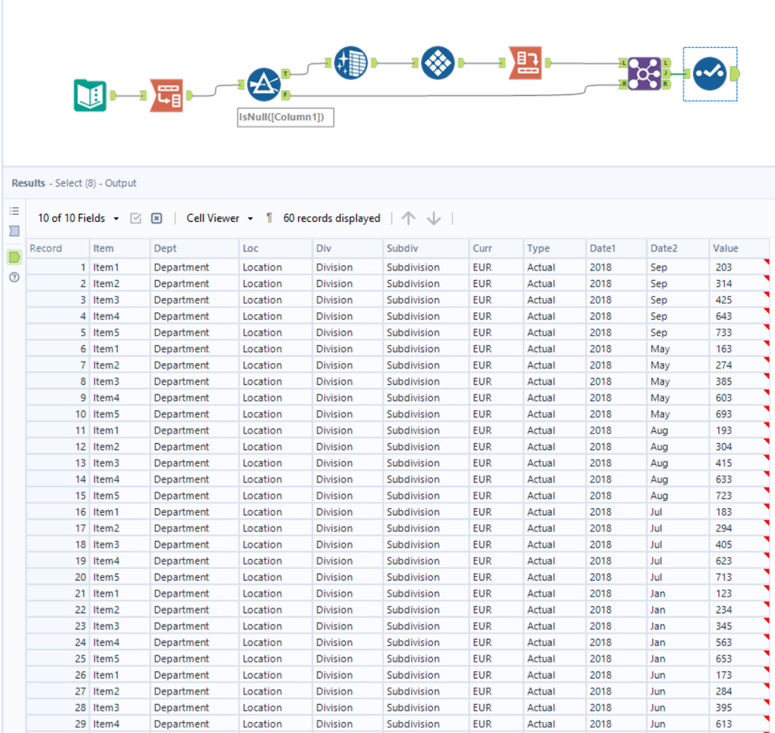Sort by the Item column header
Image resolution: width=775 pixels, height=733 pixels.
pyautogui.click(x=119, y=248)
